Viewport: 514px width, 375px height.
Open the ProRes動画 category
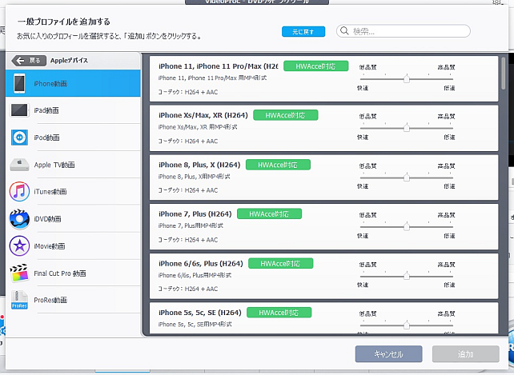click(x=73, y=300)
